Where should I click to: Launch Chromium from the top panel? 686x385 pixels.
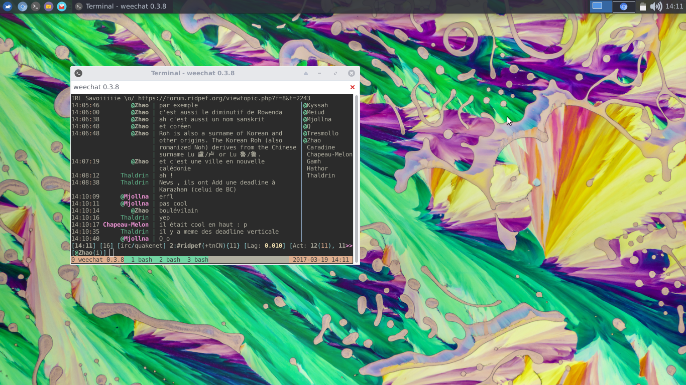pos(22,7)
